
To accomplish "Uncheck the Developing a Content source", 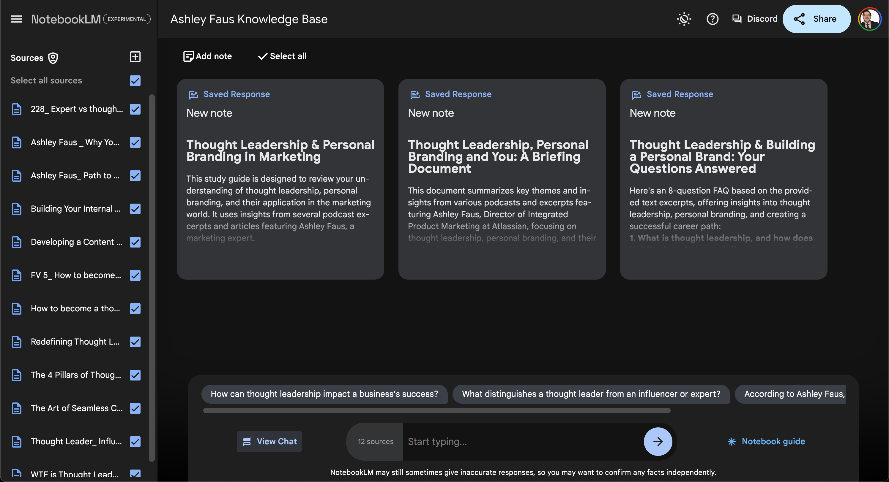I will 135,242.
